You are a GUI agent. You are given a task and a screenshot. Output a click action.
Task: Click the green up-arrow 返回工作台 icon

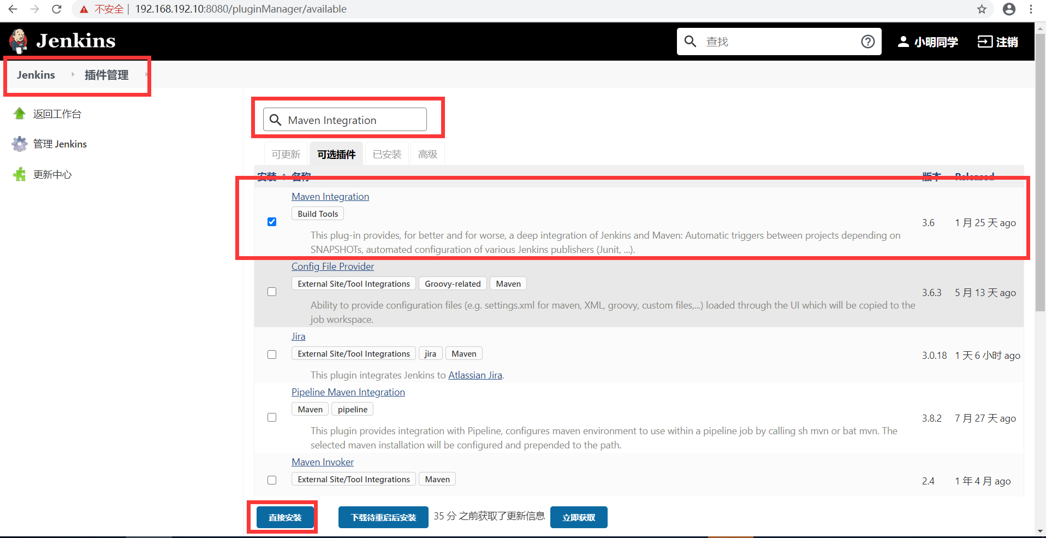click(x=20, y=114)
